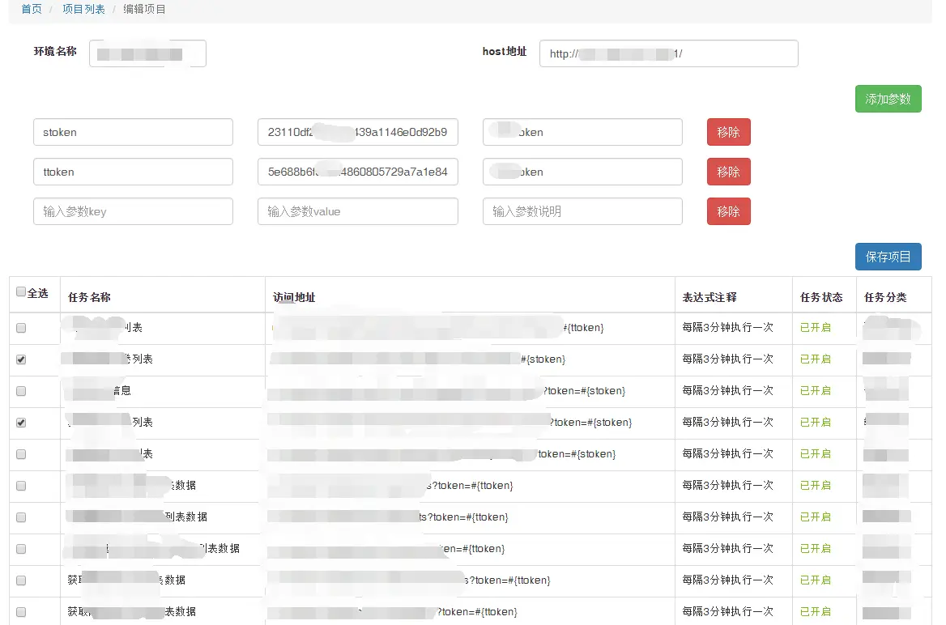Focus the 环境名称 input field

pos(147,53)
